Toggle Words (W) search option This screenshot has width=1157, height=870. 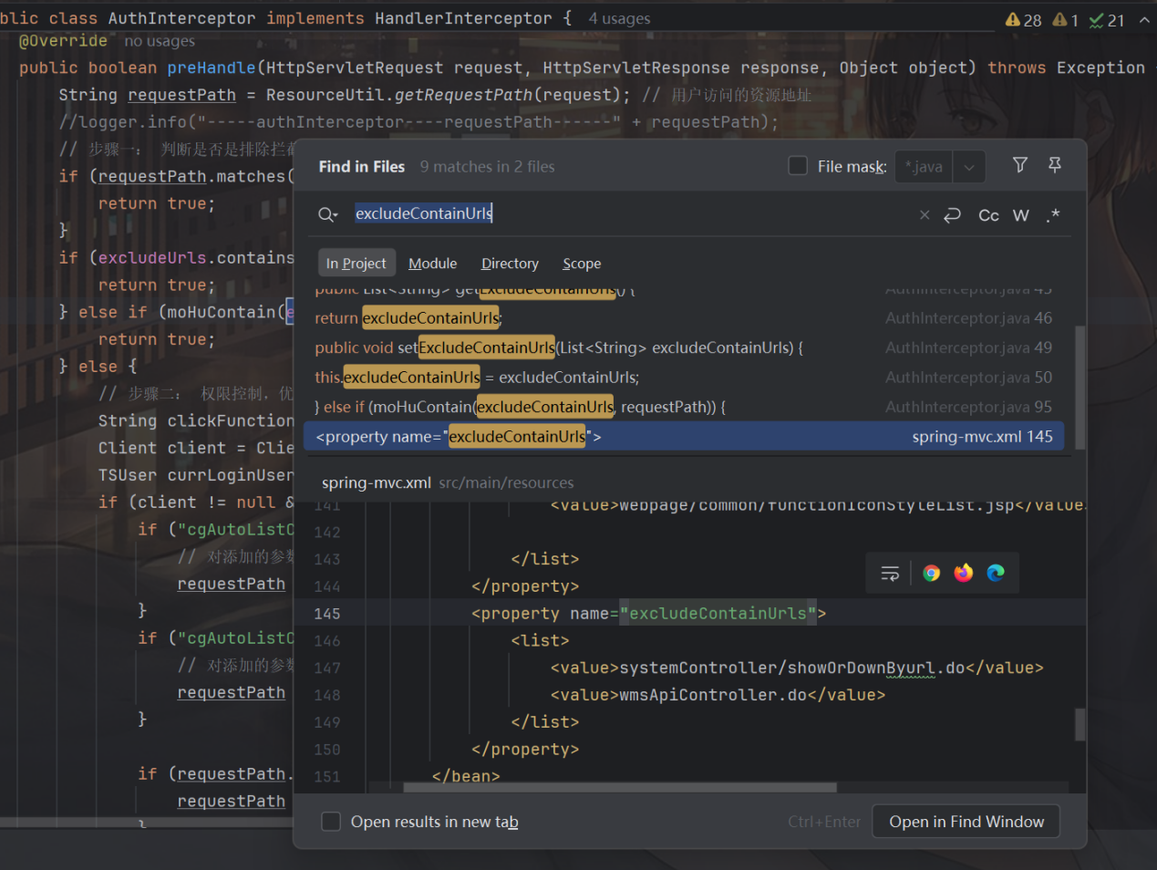tap(1021, 215)
